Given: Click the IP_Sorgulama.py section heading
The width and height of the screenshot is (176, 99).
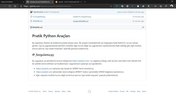Looking at the screenshot, I should coord(43,55).
